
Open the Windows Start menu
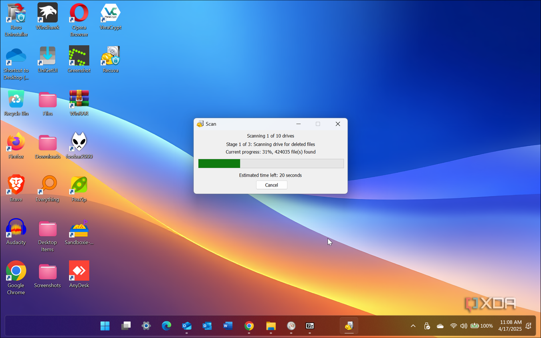click(105, 326)
